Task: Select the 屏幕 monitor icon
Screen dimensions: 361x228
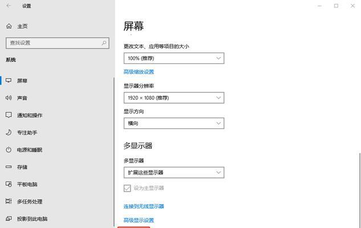Action: (x=9, y=80)
